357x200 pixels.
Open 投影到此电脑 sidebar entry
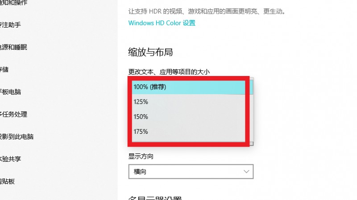click(x=17, y=137)
